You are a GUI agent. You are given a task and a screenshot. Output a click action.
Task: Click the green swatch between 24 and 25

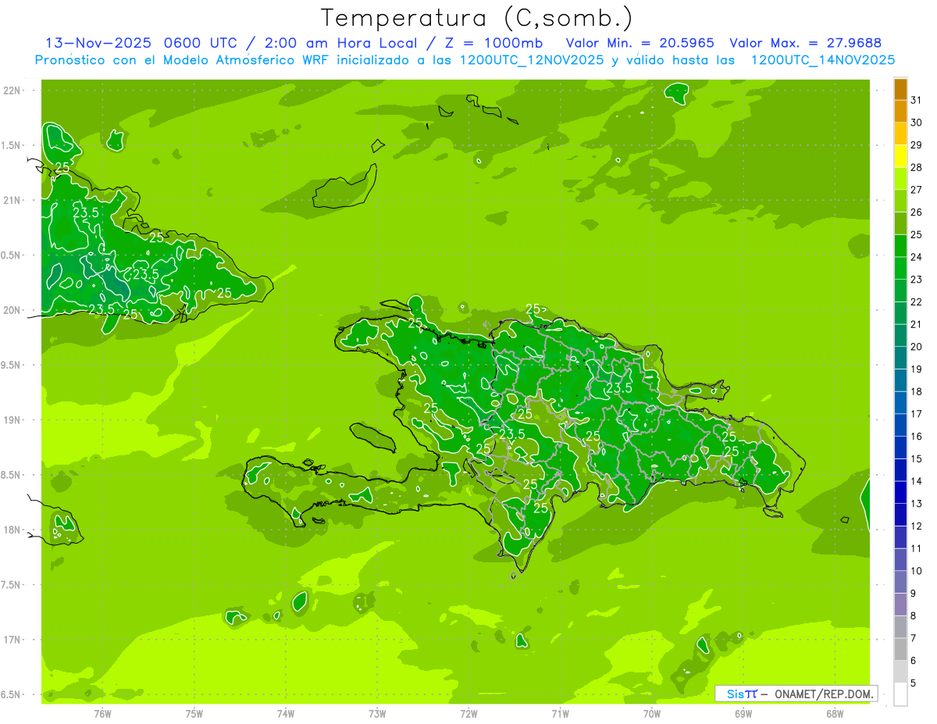pyautogui.click(x=900, y=245)
